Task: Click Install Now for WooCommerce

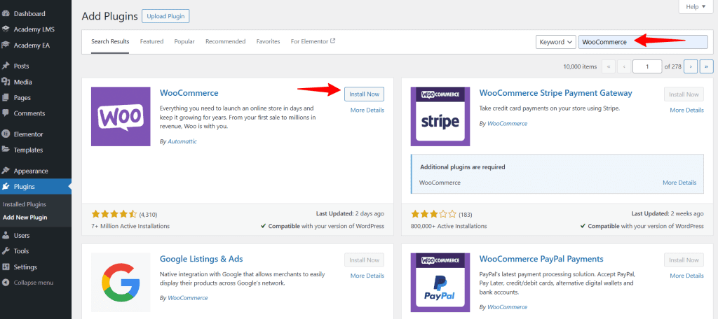Action: (364, 94)
